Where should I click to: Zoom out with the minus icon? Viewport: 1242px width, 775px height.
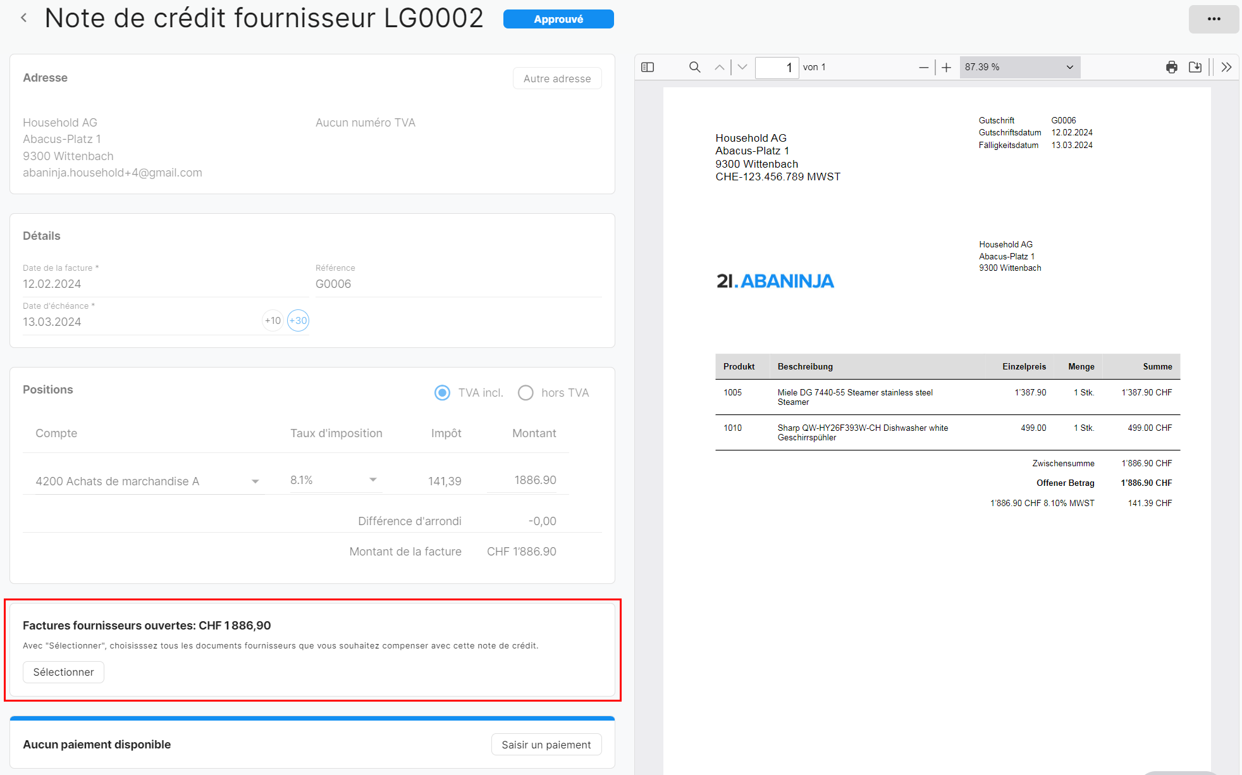click(x=924, y=67)
